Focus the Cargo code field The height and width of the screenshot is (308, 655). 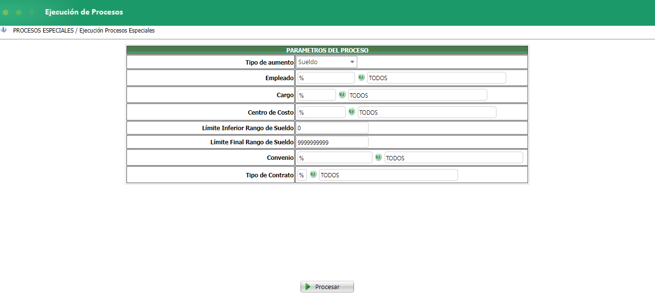(316, 95)
